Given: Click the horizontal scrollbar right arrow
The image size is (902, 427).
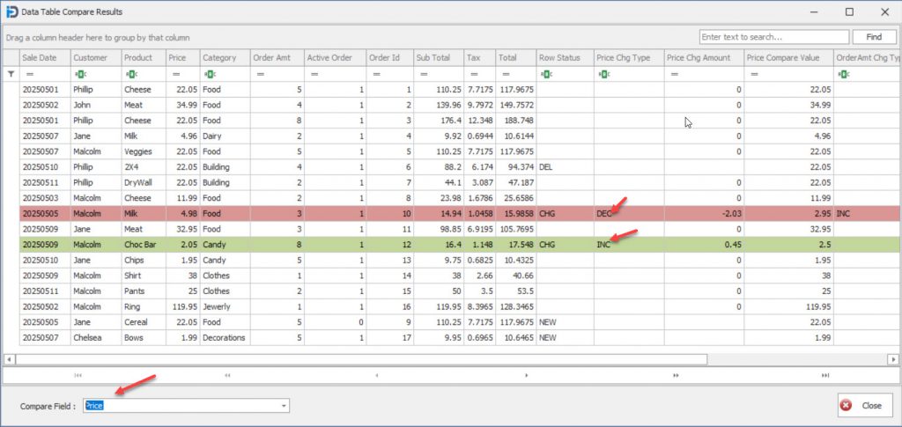Looking at the screenshot, I should [x=893, y=359].
